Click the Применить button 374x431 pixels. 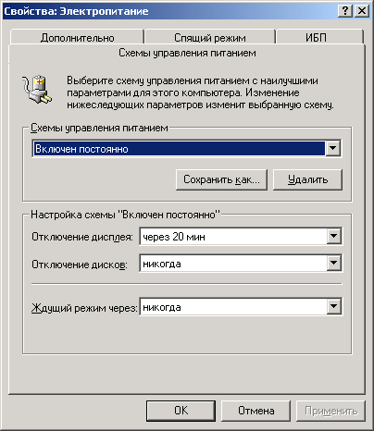330,411
